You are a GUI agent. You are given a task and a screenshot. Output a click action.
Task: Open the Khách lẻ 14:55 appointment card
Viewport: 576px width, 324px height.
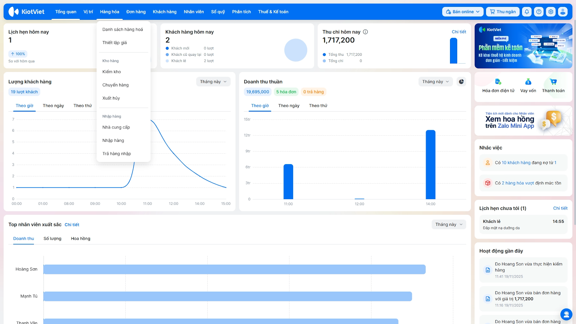pyautogui.click(x=523, y=224)
